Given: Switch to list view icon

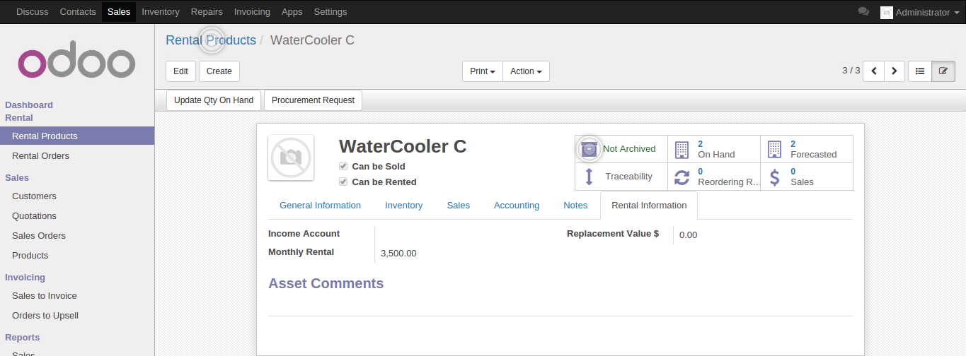Looking at the screenshot, I should (920, 71).
